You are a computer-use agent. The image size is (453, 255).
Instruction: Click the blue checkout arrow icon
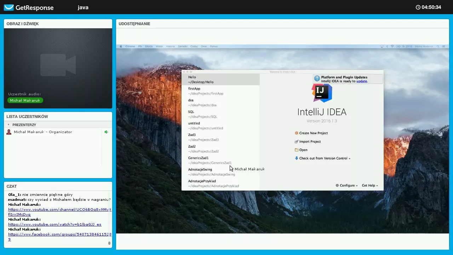click(x=297, y=158)
